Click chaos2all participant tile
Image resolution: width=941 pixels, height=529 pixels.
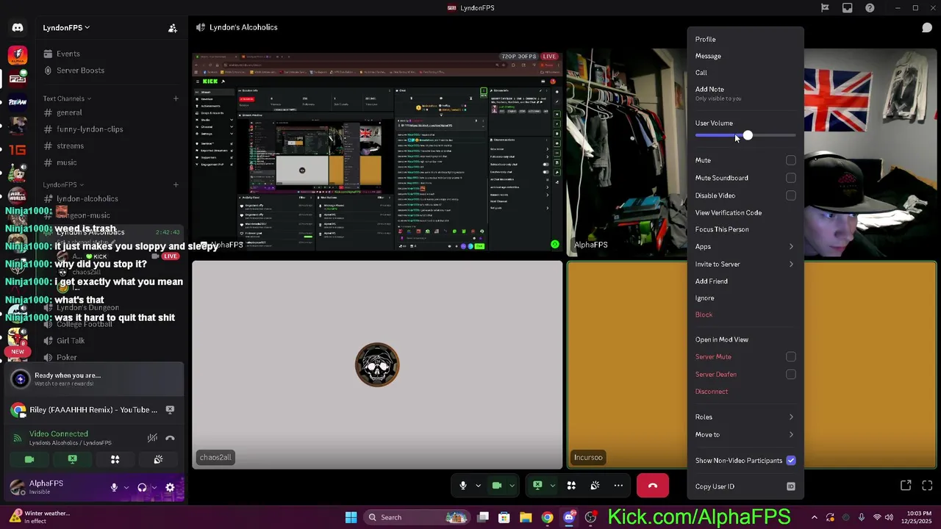tap(377, 365)
